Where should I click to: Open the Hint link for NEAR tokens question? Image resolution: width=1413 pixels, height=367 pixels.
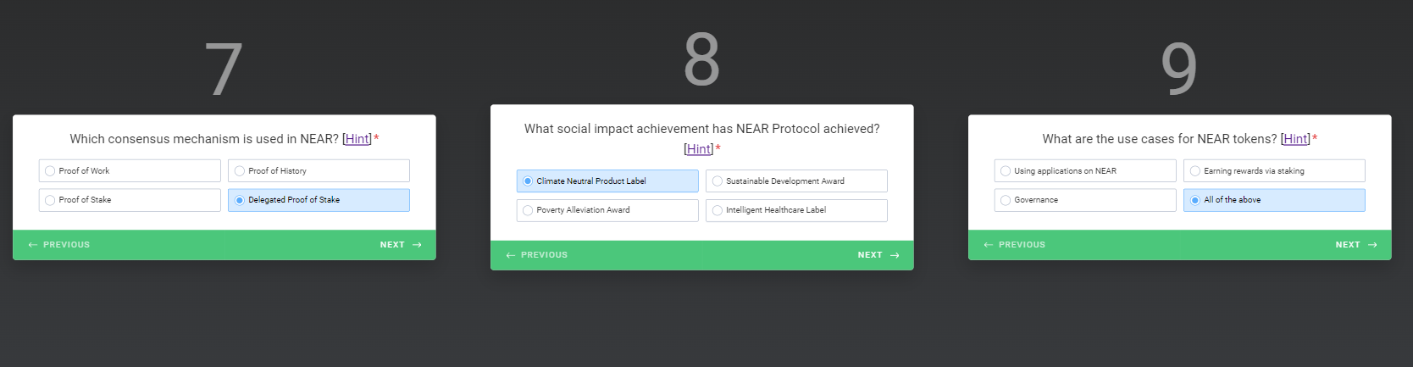(1295, 139)
